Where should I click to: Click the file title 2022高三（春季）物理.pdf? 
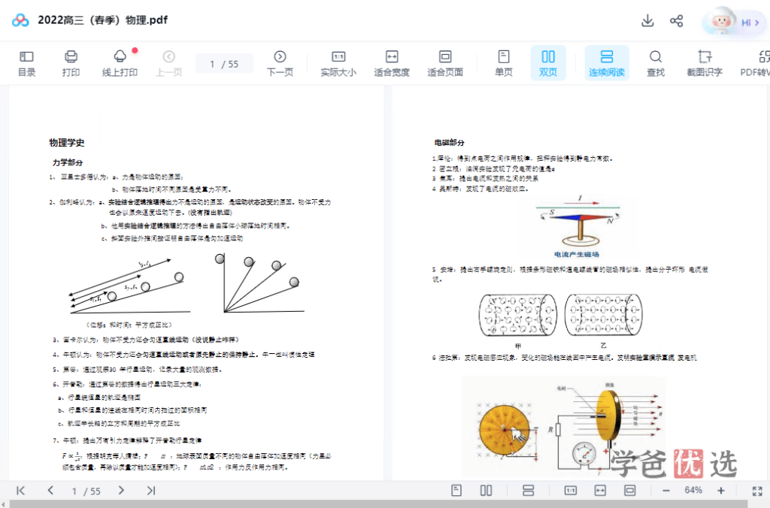(102, 20)
